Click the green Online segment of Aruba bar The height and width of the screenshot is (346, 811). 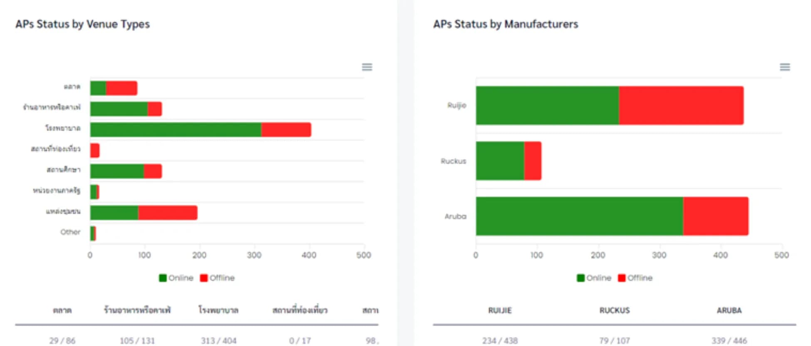(579, 216)
